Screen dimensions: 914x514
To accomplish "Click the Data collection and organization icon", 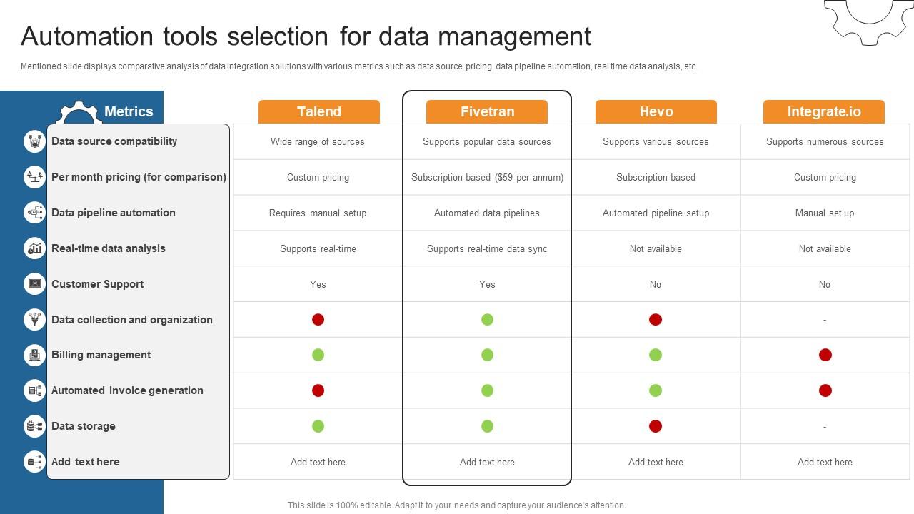I will tap(34, 319).
